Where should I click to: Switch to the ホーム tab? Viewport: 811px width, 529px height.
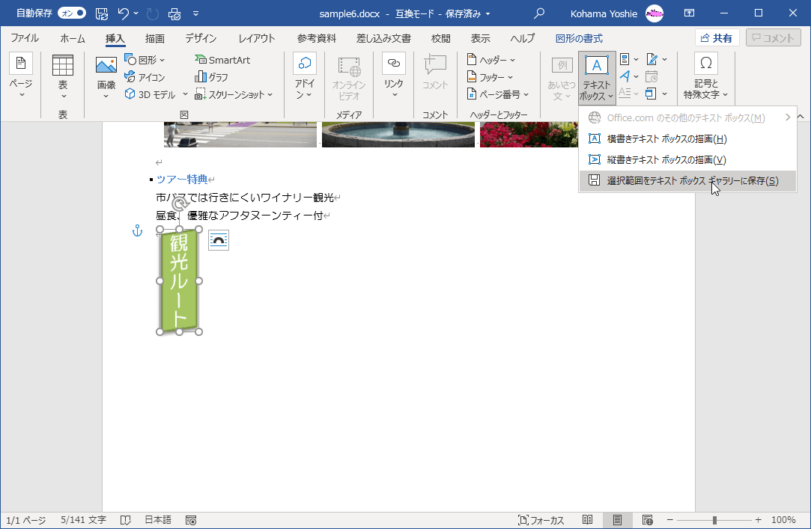pyautogui.click(x=73, y=38)
